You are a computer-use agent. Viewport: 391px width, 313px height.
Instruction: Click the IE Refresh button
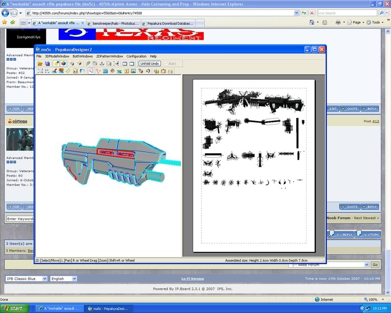304,13
